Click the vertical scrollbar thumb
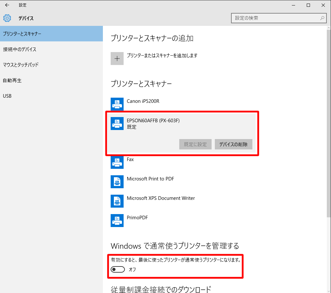331x293 pixels. tap(329, 124)
